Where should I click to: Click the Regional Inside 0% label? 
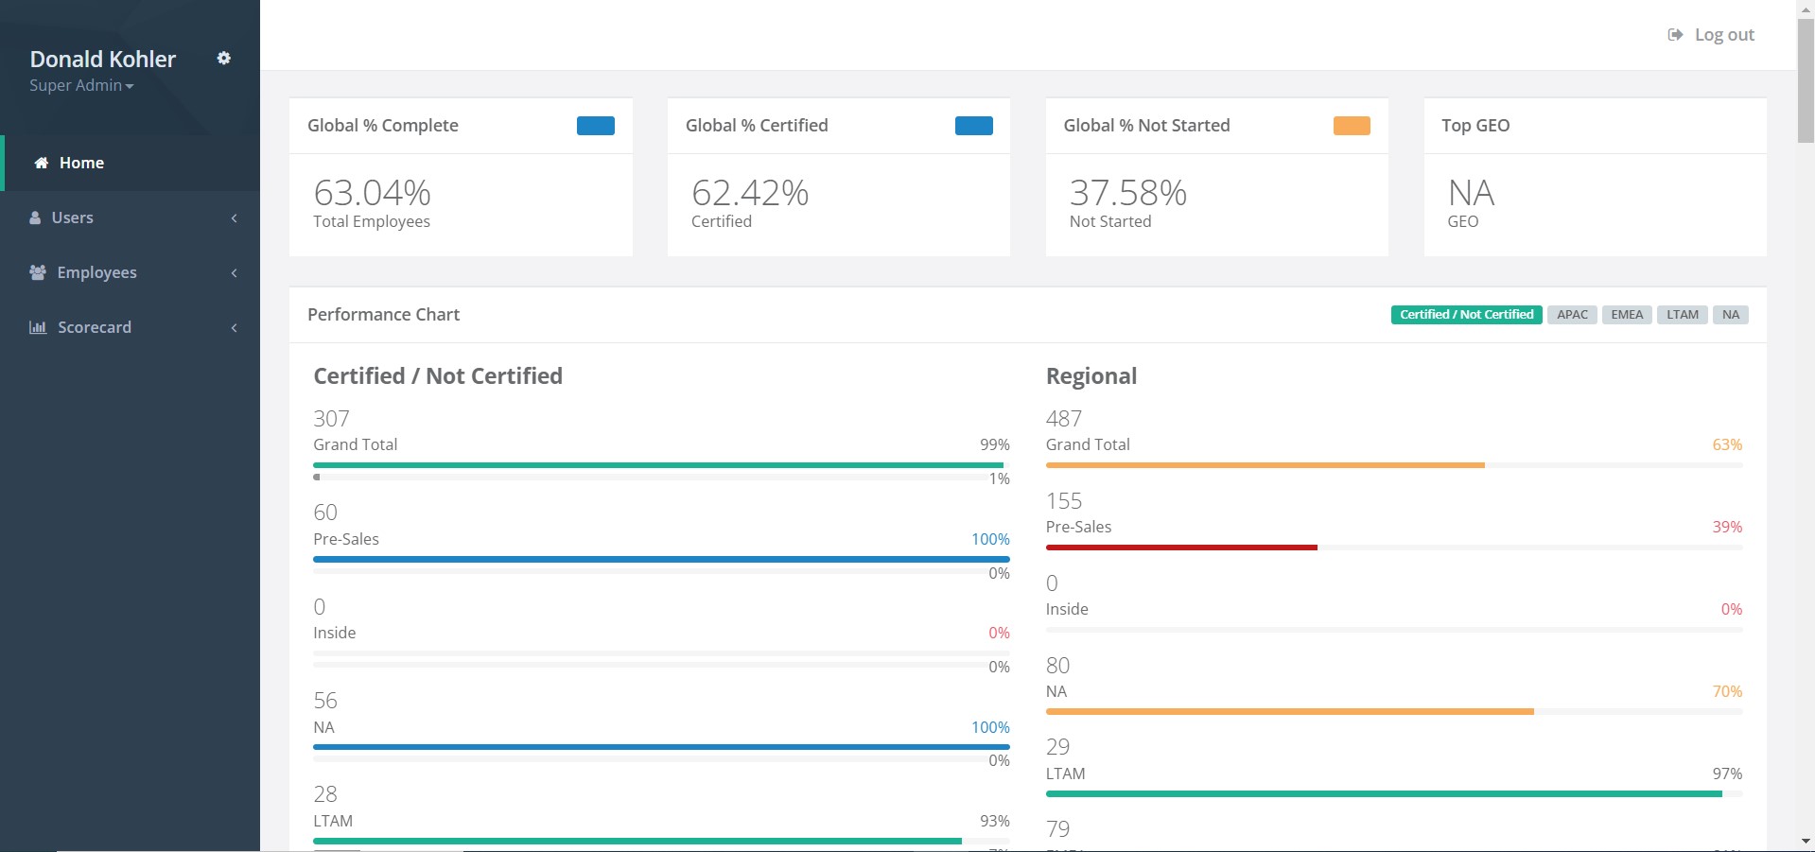click(x=1732, y=609)
